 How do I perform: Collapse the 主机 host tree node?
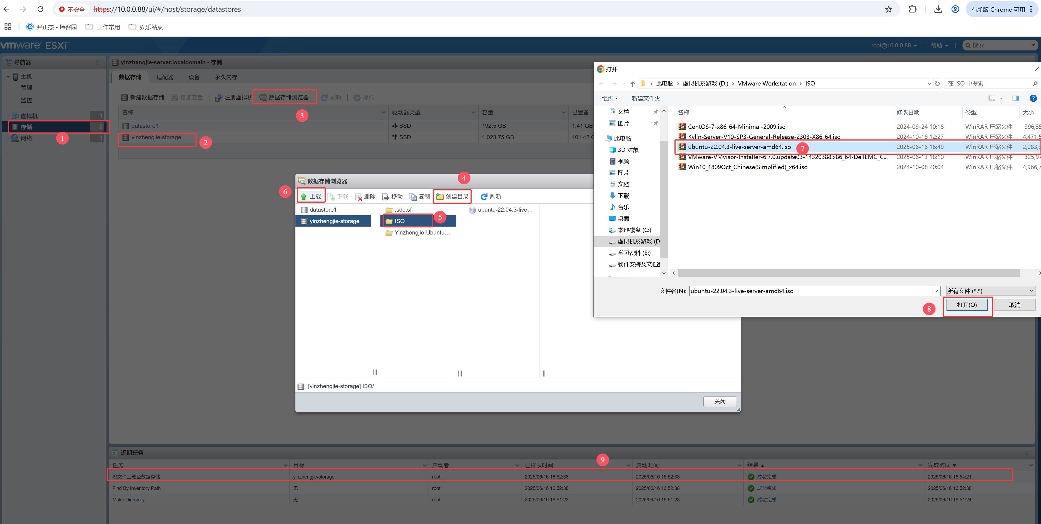tap(8, 77)
